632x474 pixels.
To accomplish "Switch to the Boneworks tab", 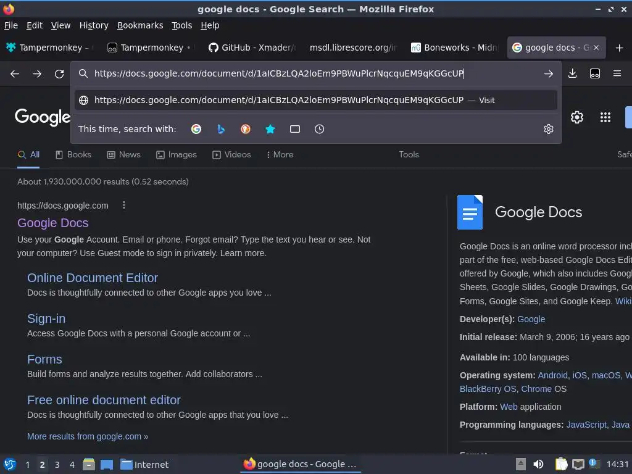I will click(x=455, y=48).
